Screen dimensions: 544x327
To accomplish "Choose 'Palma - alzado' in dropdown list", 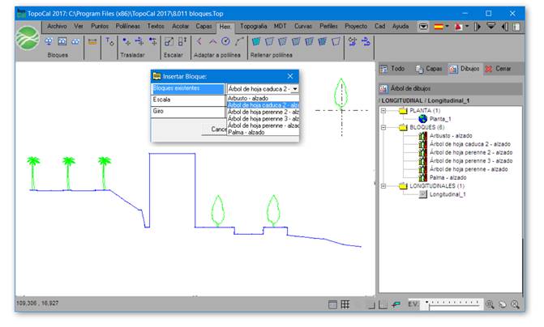I will pos(263,132).
